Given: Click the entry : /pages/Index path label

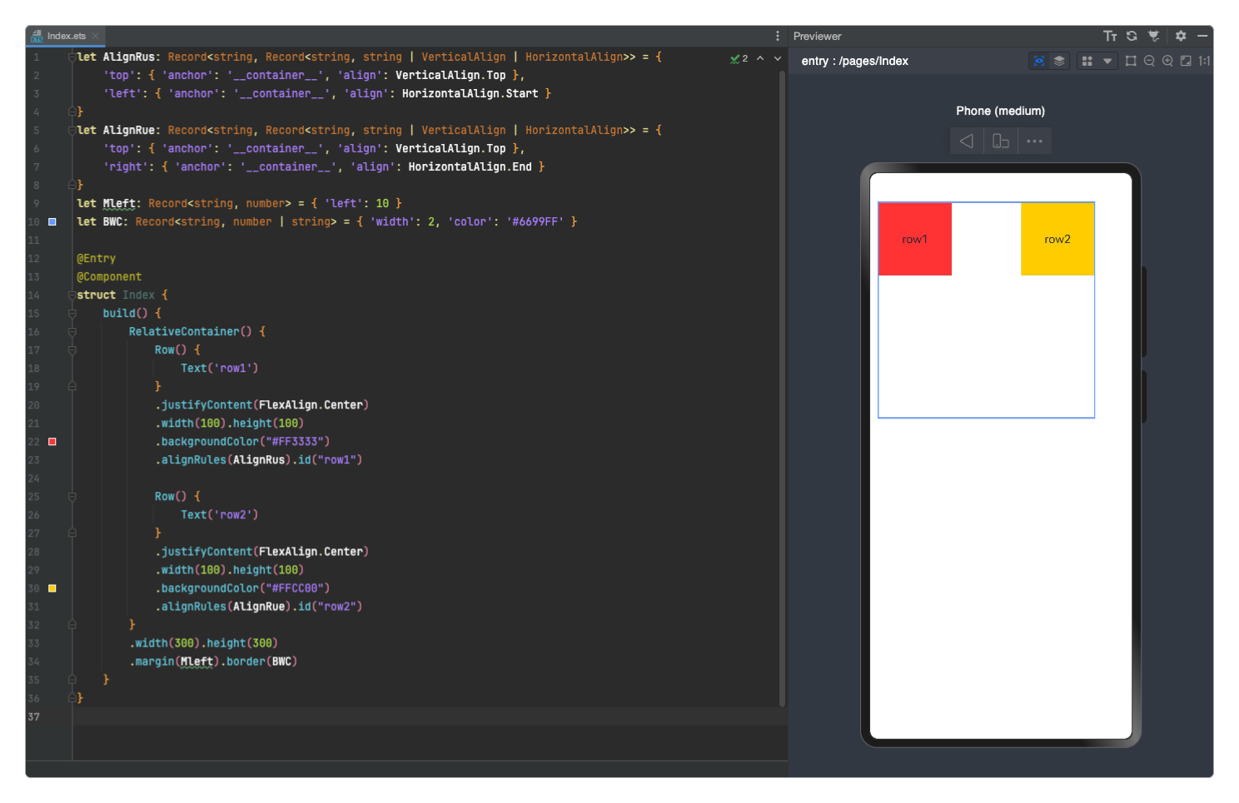Looking at the screenshot, I should (854, 61).
